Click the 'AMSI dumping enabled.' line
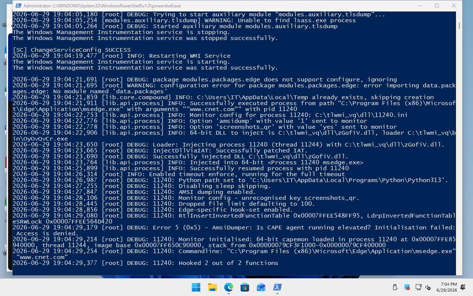The width and height of the screenshot is (473, 296). [x=134, y=192]
